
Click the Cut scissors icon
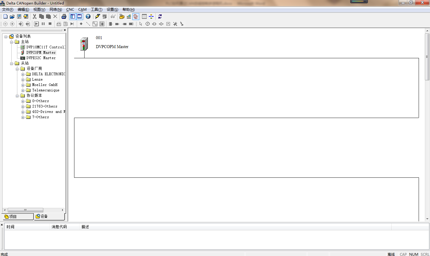tap(35, 16)
